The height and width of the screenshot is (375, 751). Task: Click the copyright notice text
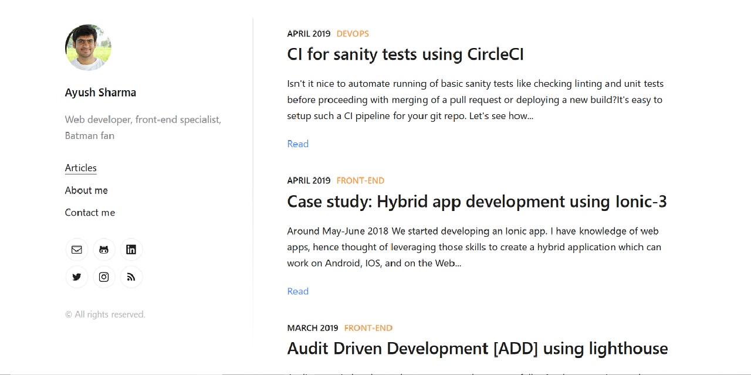[x=105, y=314]
